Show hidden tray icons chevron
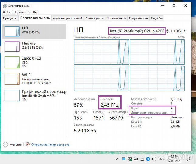Image resolution: width=196 pixels, height=164 pixels. (118, 159)
